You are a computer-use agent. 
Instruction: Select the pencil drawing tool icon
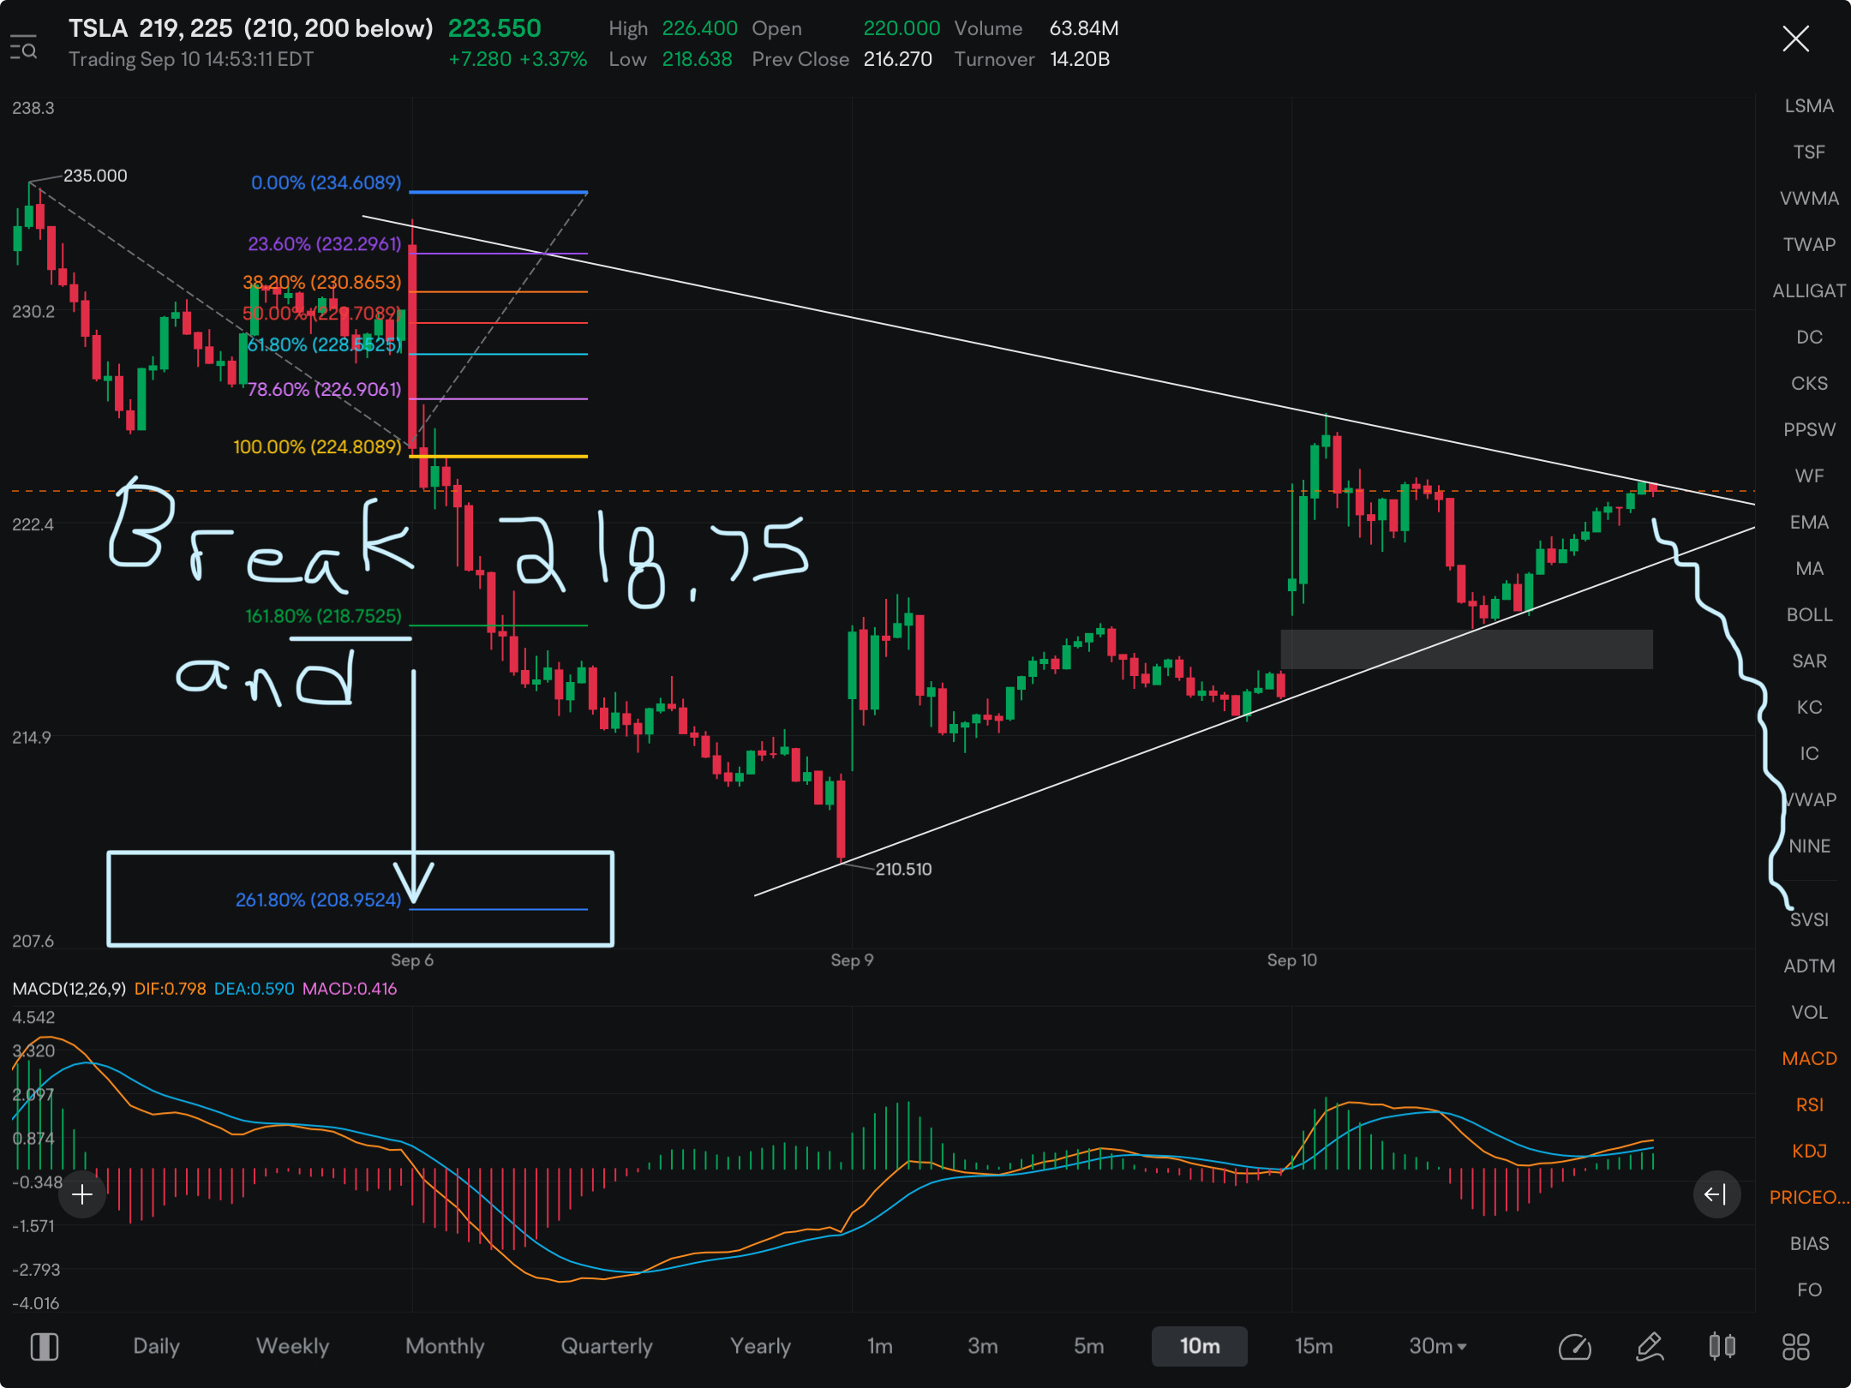tap(1650, 1346)
